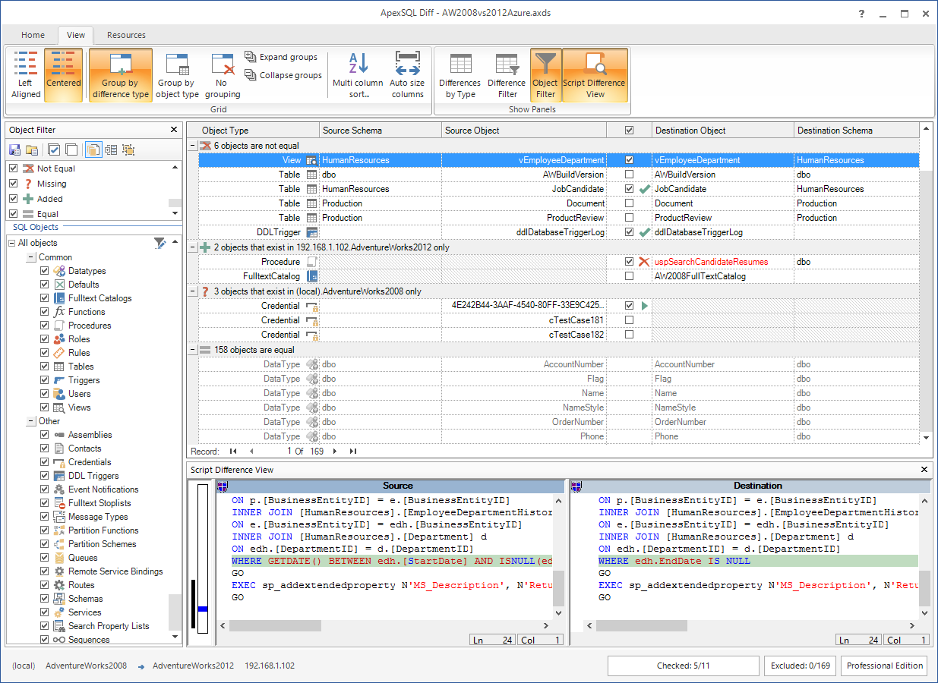The image size is (938, 683).
Task: Click Expand groups
Action: 281,57
